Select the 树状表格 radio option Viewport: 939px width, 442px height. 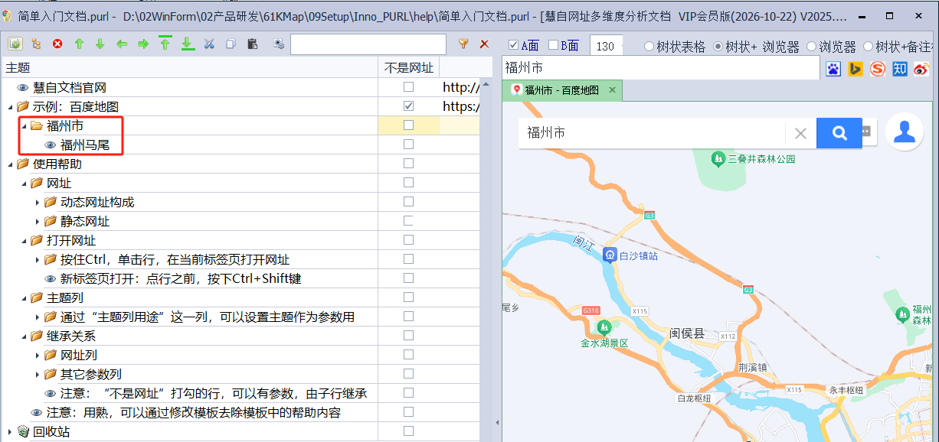coord(649,46)
